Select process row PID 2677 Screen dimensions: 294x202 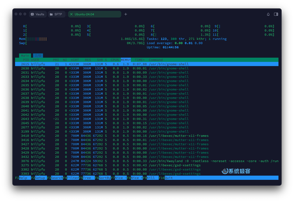pos(147,127)
